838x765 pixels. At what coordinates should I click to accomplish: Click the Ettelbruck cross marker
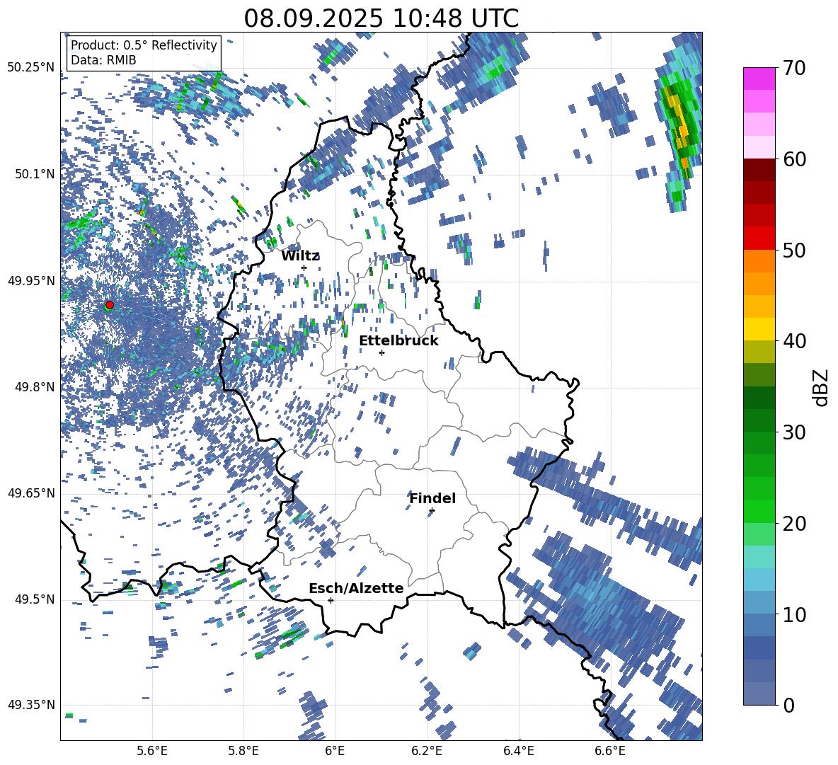(x=381, y=352)
